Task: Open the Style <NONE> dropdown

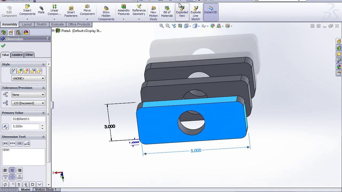Action: click(28, 78)
